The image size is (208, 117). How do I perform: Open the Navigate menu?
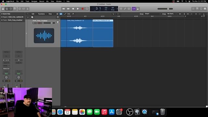pos(34,1)
